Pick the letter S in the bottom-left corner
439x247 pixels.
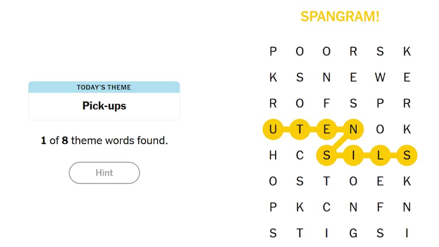[273, 233]
